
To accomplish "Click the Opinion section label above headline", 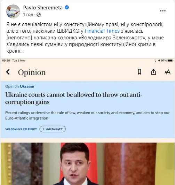I will [x=12, y=86].
